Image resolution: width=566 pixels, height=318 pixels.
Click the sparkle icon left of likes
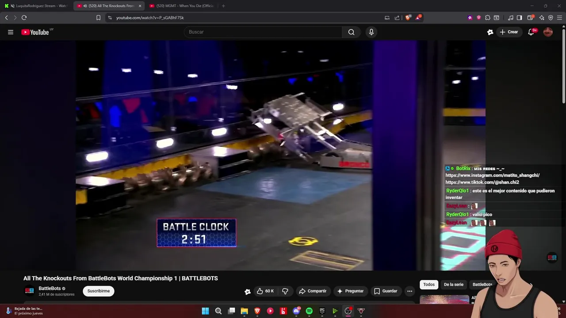[x=248, y=291]
